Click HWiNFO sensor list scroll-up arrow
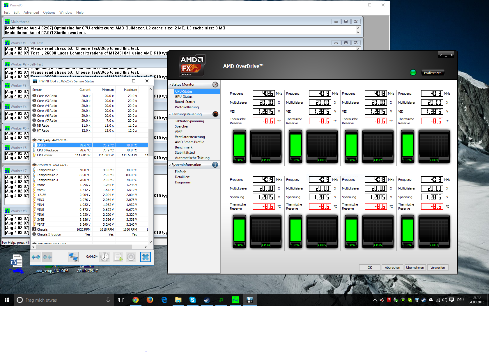The height and width of the screenshot is (352, 489). 150,89
